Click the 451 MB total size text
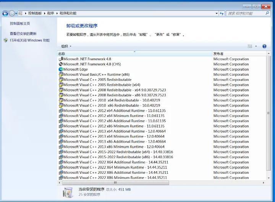The image size is (275, 202). (x=125, y=189)
